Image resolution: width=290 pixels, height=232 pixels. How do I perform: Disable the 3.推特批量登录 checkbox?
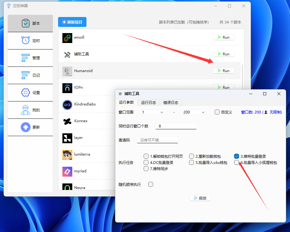click(x=237, y=156)
